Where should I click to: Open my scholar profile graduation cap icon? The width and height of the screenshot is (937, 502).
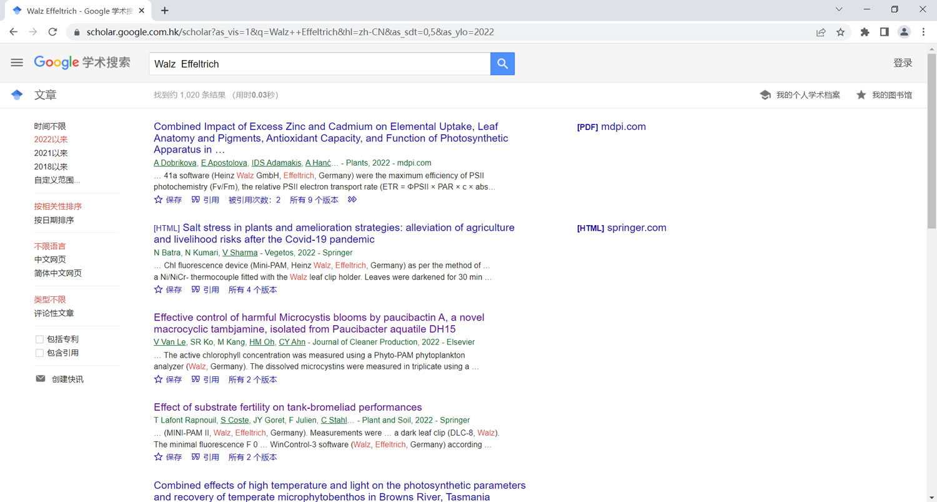tap(765, 95)
